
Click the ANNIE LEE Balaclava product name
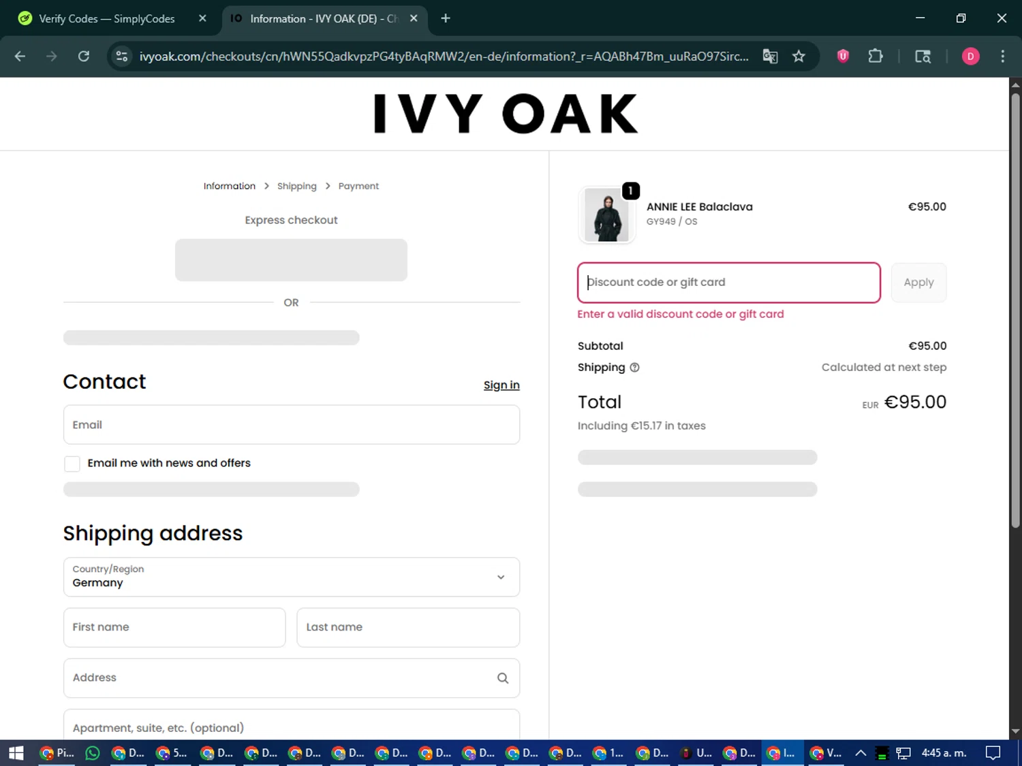pos(699,207)
